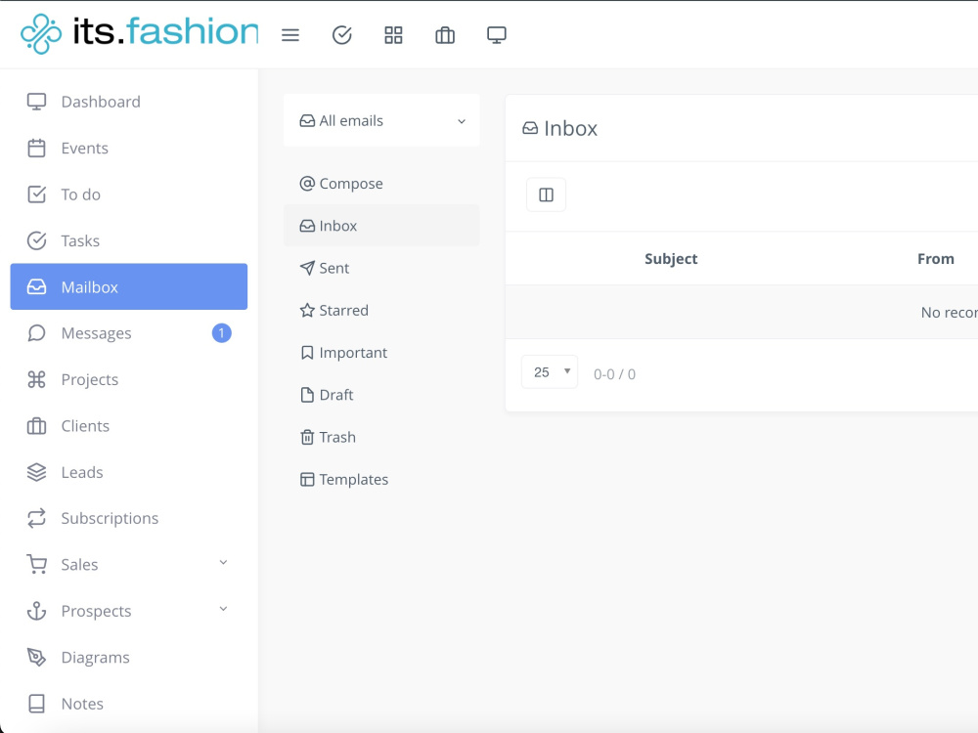Click the Inbox panel heading
978x733 pixels.
pyautogui.click(x=559, y=128)
